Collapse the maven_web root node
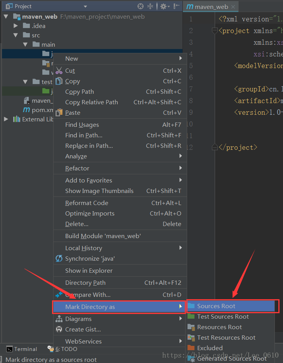The image size is (283, 363). coord(6,16)
